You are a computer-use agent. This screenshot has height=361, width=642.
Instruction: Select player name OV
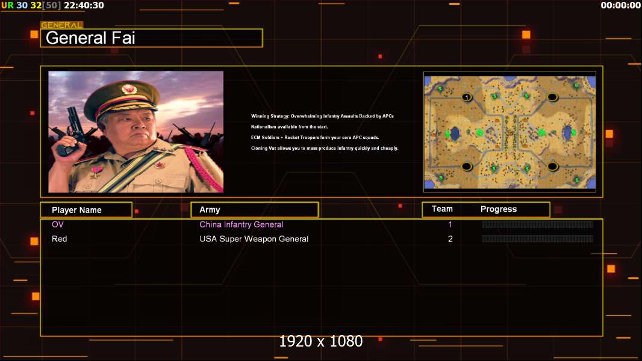tap(58, 224)
